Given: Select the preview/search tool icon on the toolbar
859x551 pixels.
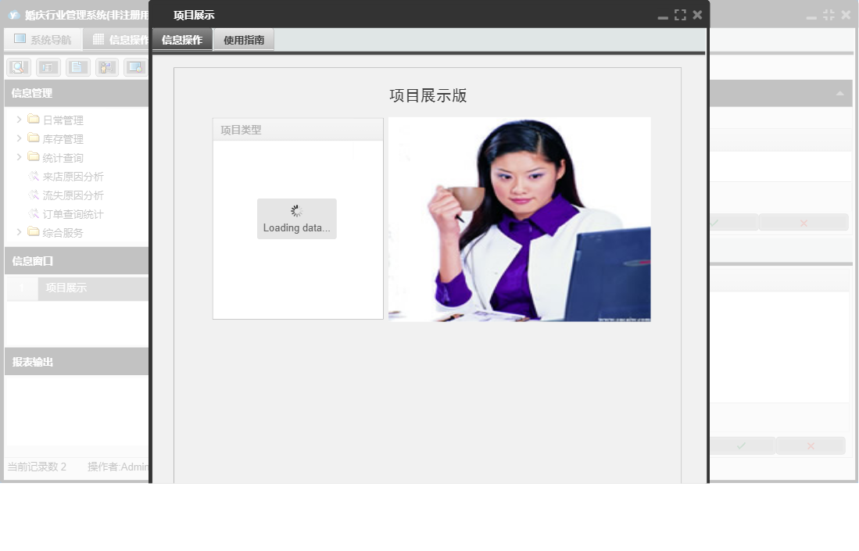Looking at the screenshot, I should point(18,66).
